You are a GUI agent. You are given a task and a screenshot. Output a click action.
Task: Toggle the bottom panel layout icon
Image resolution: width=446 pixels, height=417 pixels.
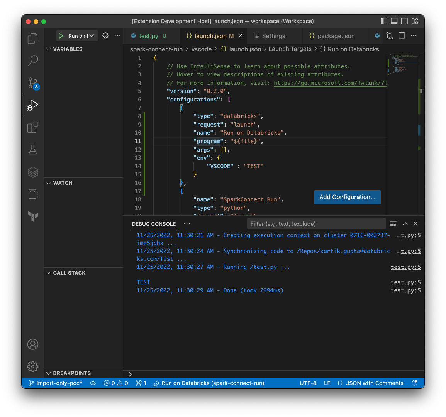click(x=394, y=21)
